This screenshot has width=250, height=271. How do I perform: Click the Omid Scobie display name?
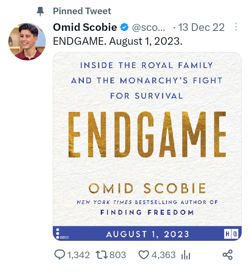click(85, 27)
